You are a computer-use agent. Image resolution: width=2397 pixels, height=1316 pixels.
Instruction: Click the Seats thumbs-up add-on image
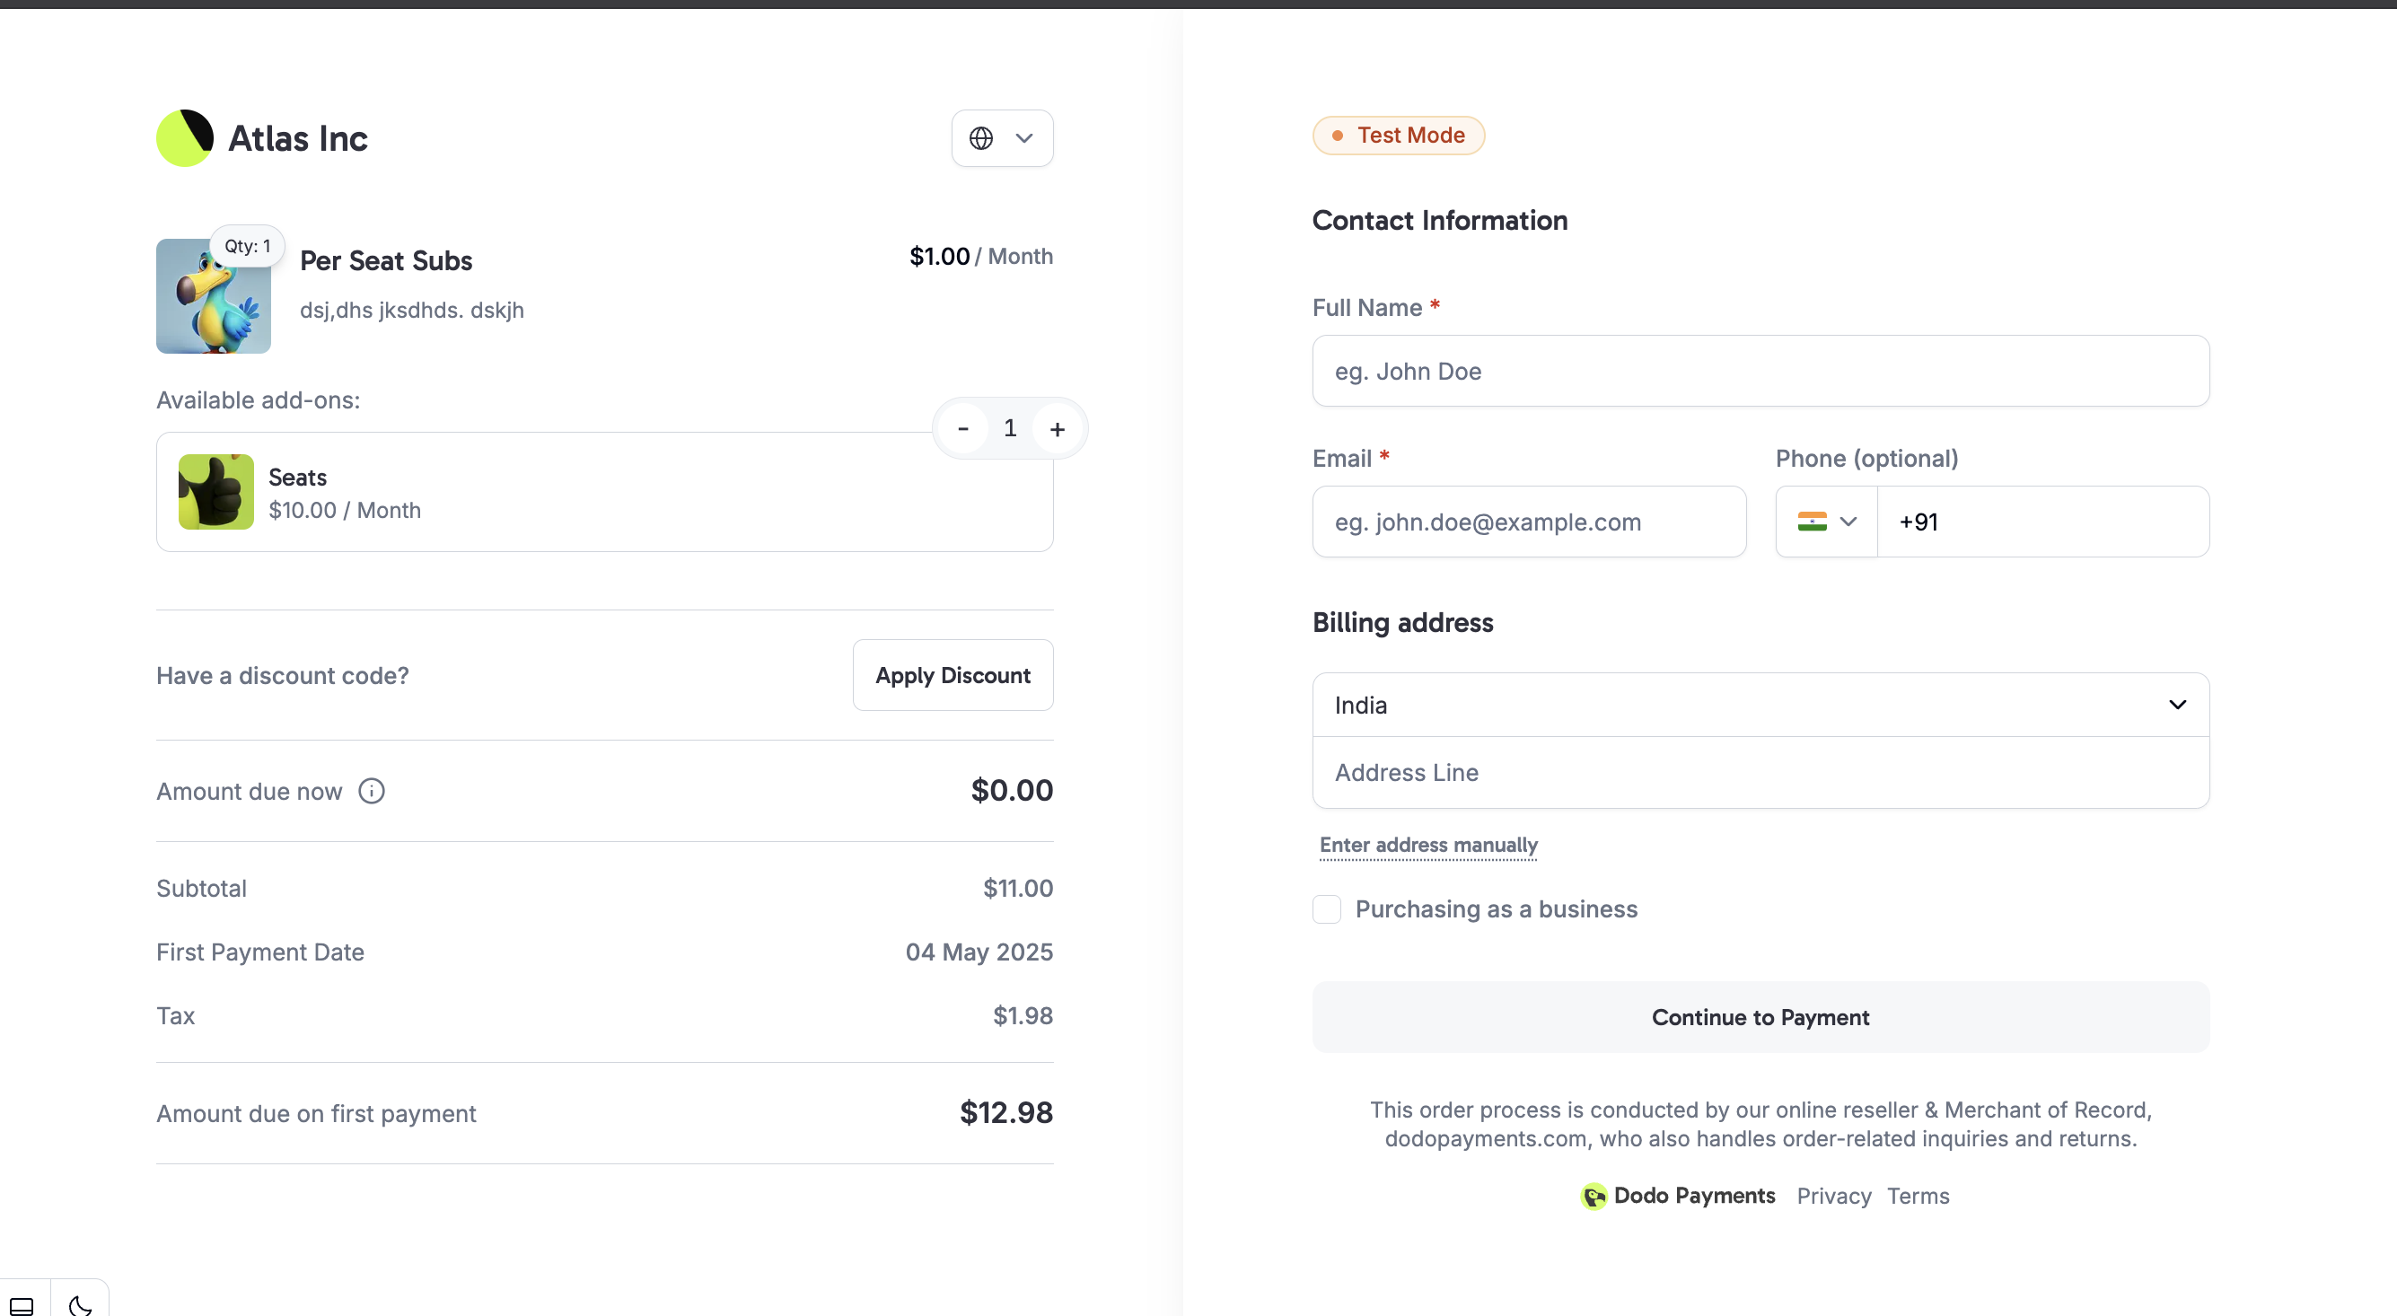tap(215, 492)
